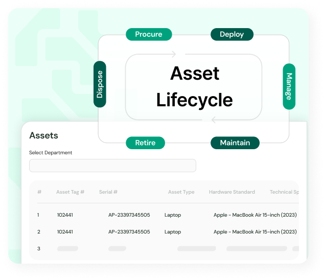Select Apple MacBook Air entry in row 2

tap(254, 231)
